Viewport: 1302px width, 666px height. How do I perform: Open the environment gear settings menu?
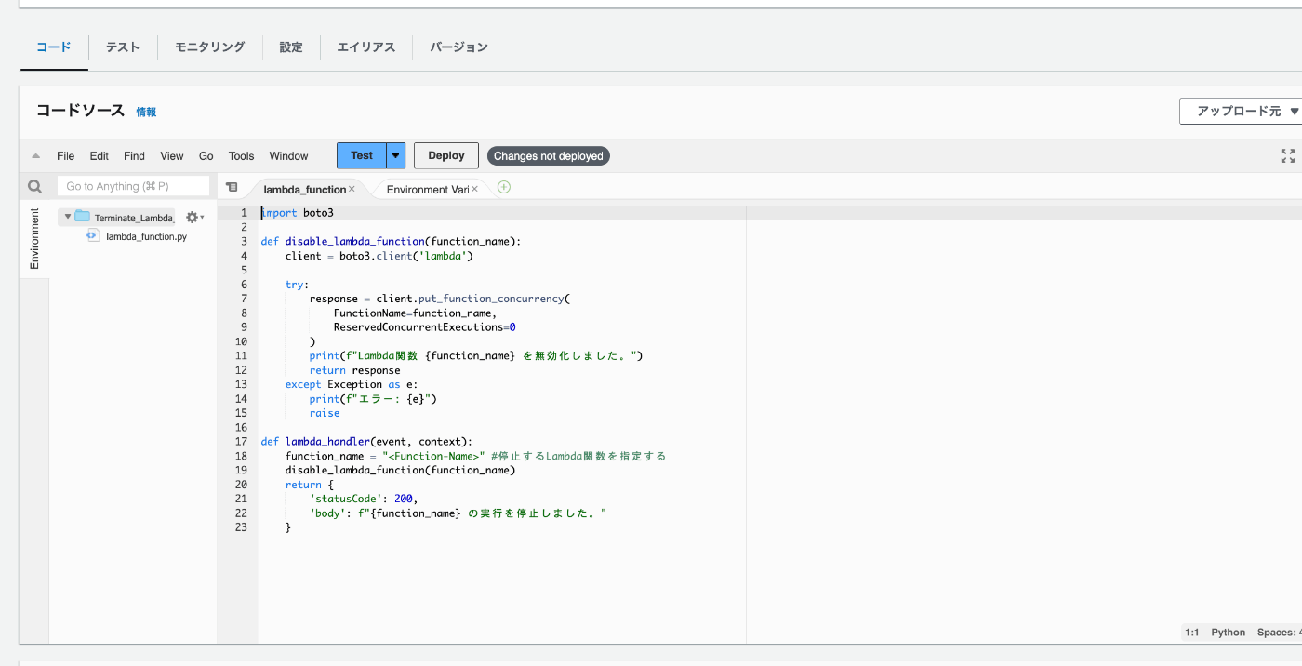click(194, 217)
